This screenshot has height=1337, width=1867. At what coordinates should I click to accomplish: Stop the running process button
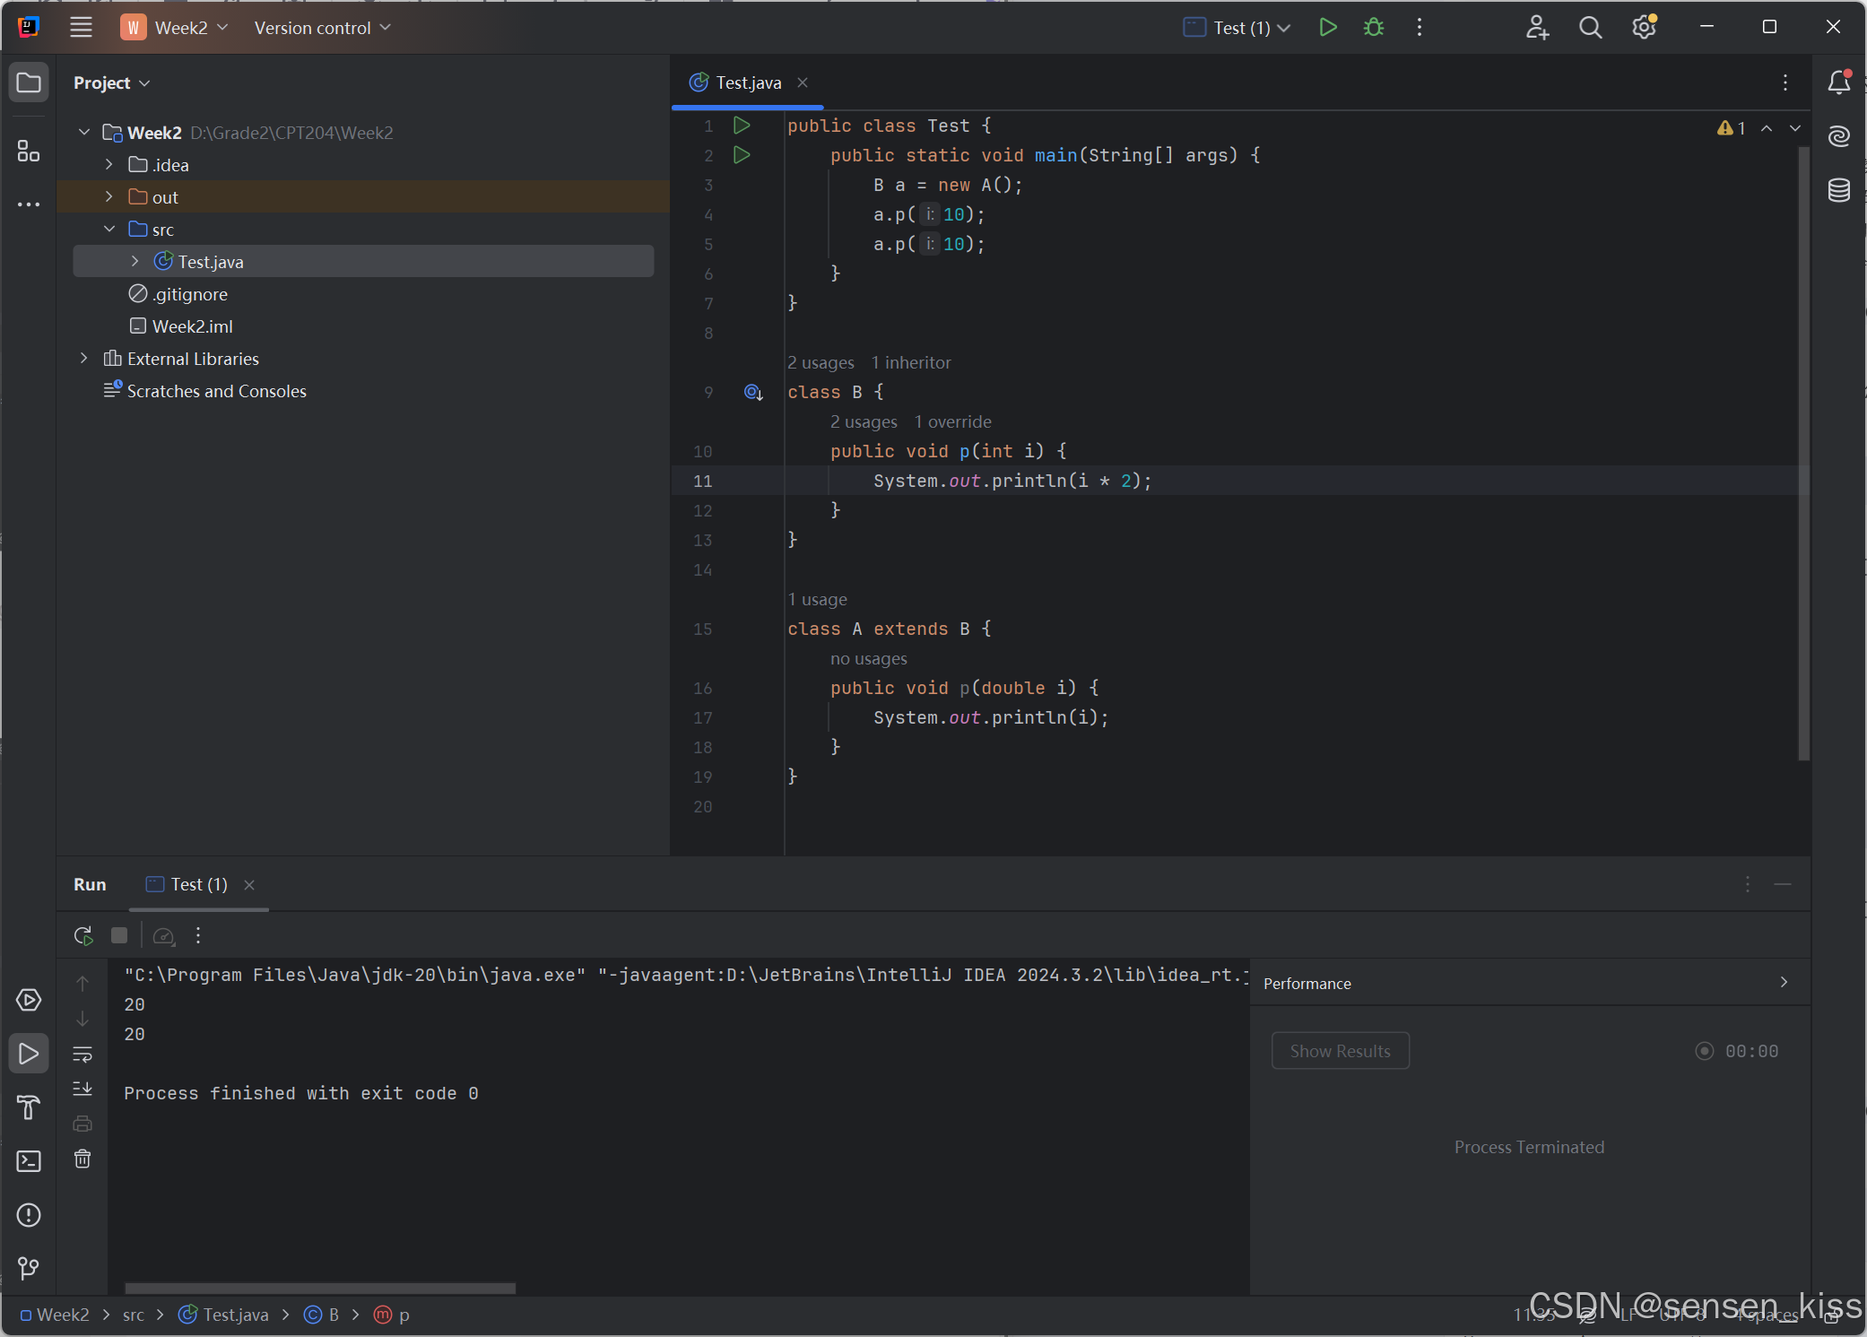tap(118, 935)
